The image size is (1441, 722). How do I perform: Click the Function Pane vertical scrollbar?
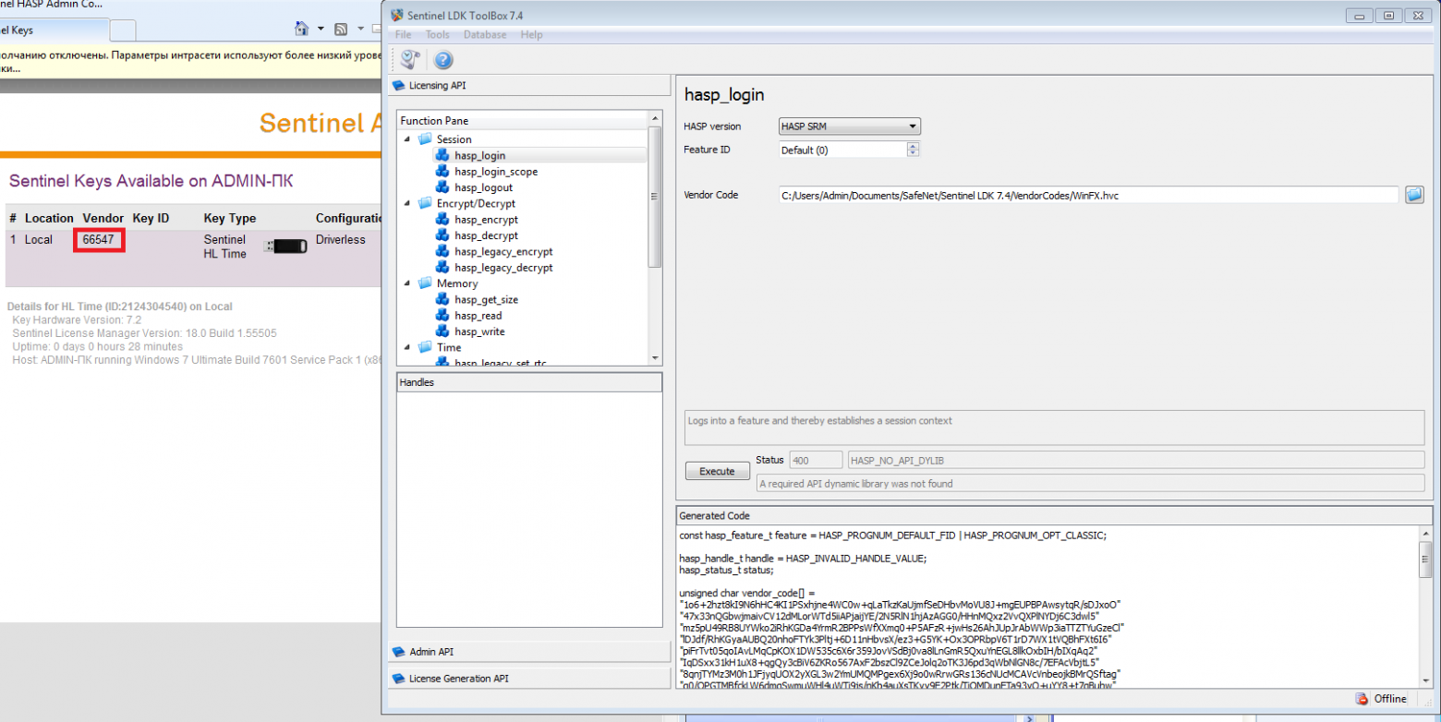(x=655, y=196)
